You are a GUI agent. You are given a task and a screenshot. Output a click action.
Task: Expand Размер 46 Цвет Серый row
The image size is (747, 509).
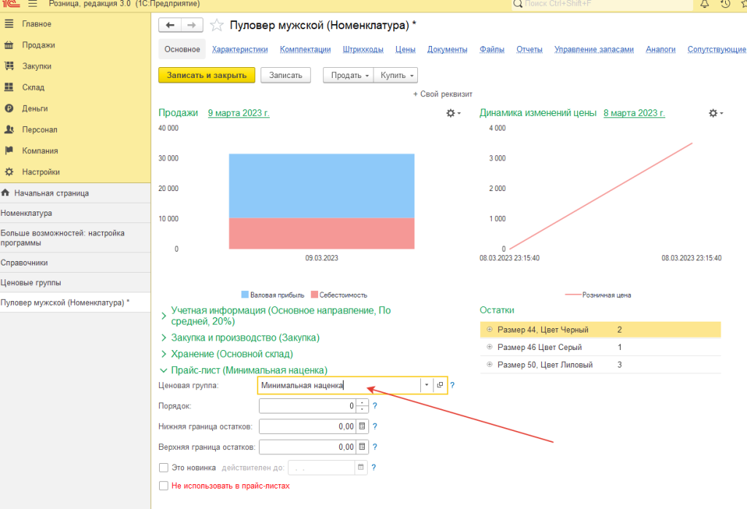pos(489,346)
